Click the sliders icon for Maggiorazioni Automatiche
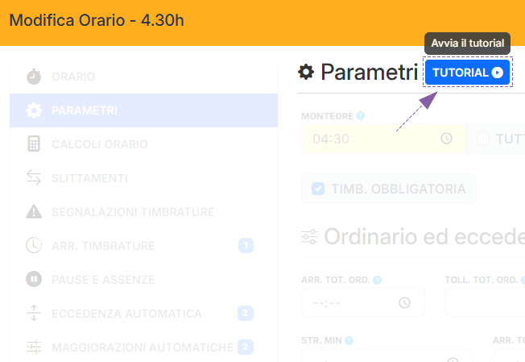Image resolution: width=525 pixels, height=362 pixels. coord(34,347)
